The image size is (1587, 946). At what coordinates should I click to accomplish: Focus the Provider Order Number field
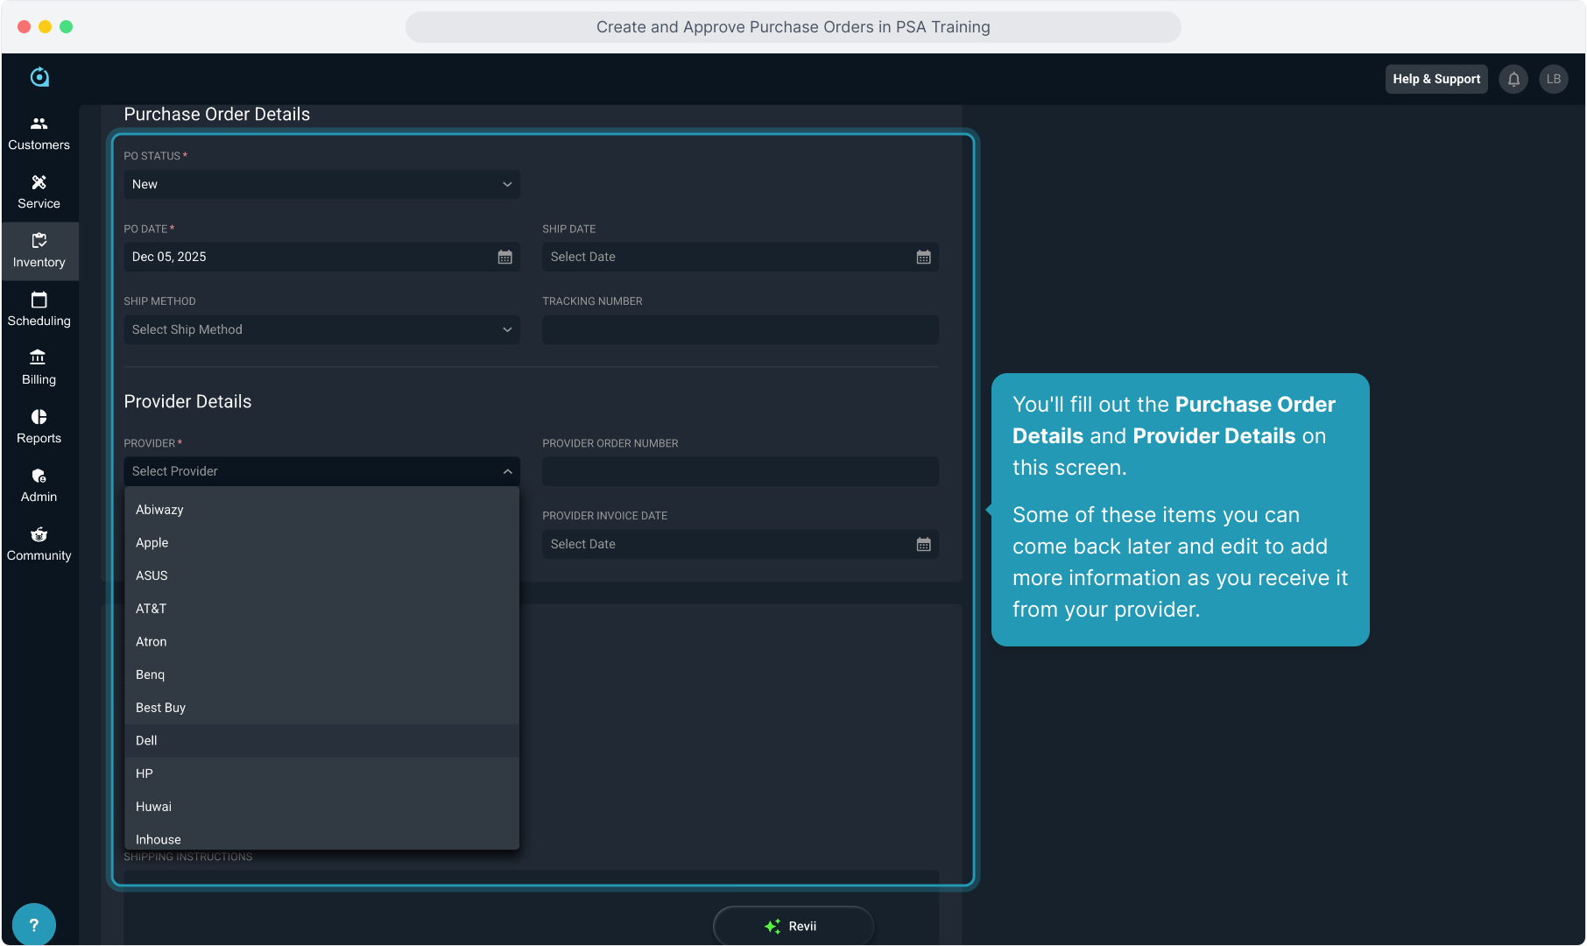pyautogui.click(x=740, y=471)
